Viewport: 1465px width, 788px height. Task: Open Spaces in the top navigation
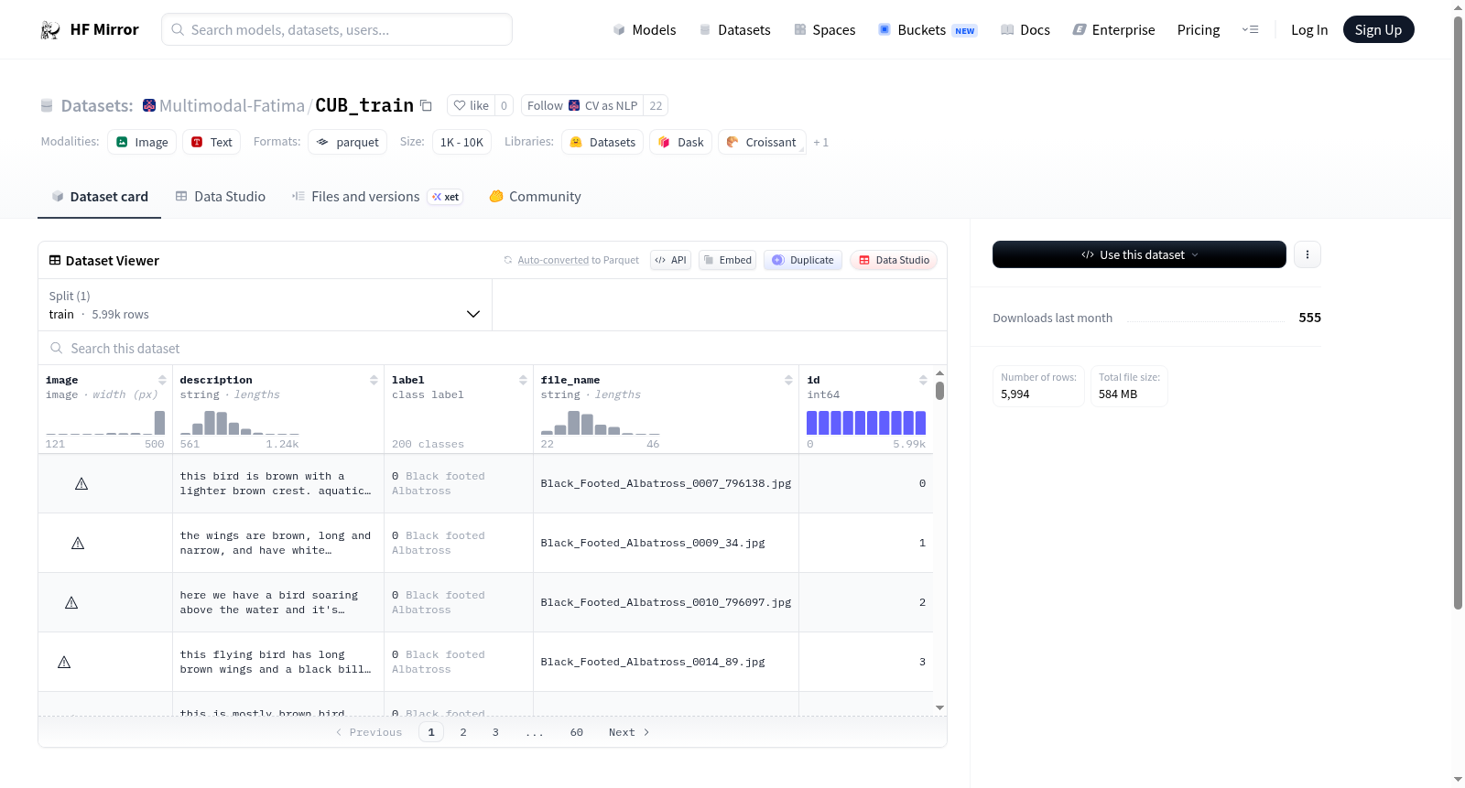pos(825,30)
